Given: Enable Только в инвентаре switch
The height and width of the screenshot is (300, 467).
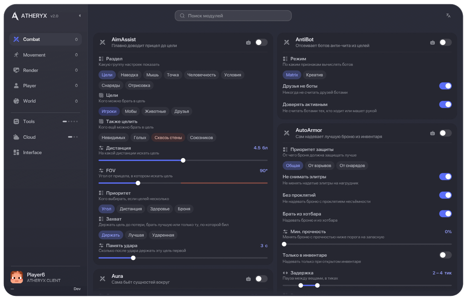Looking at the screenshot, I should tap(445, 255).
